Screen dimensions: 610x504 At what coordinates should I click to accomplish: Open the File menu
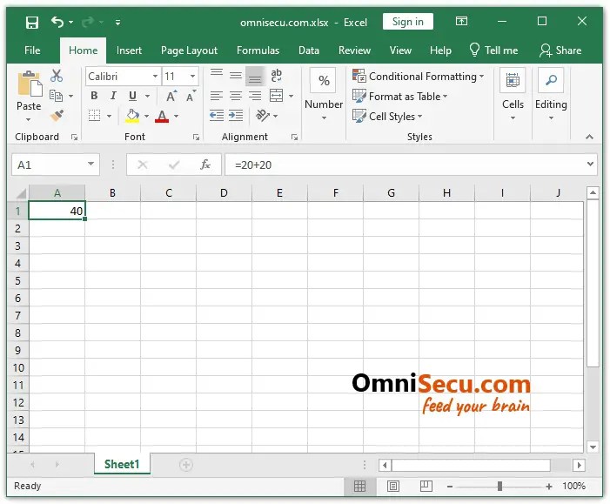[x=32, y=50]
